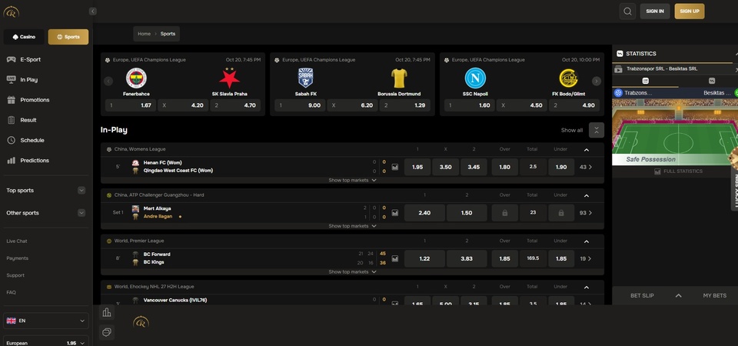Expand the Bet Slip panel chevron
The height and width of the screenshot is (346, 738).
pos(678,295)
